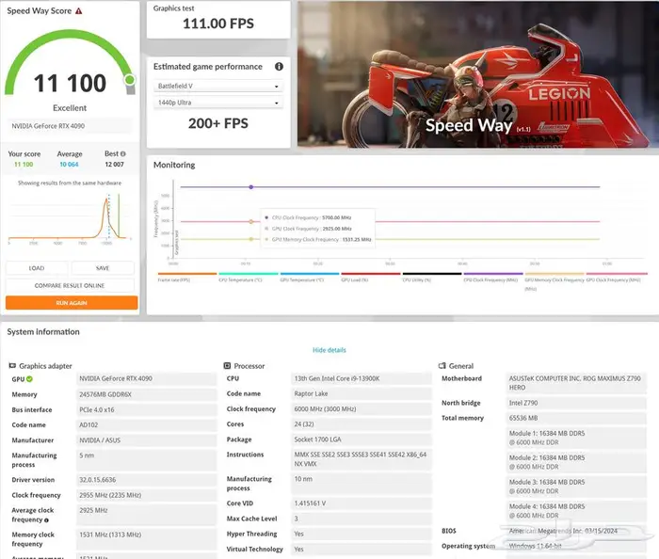Click the Speed Way benchmark banner image
The height and width of the screenshot is (559, 659).
478,74
